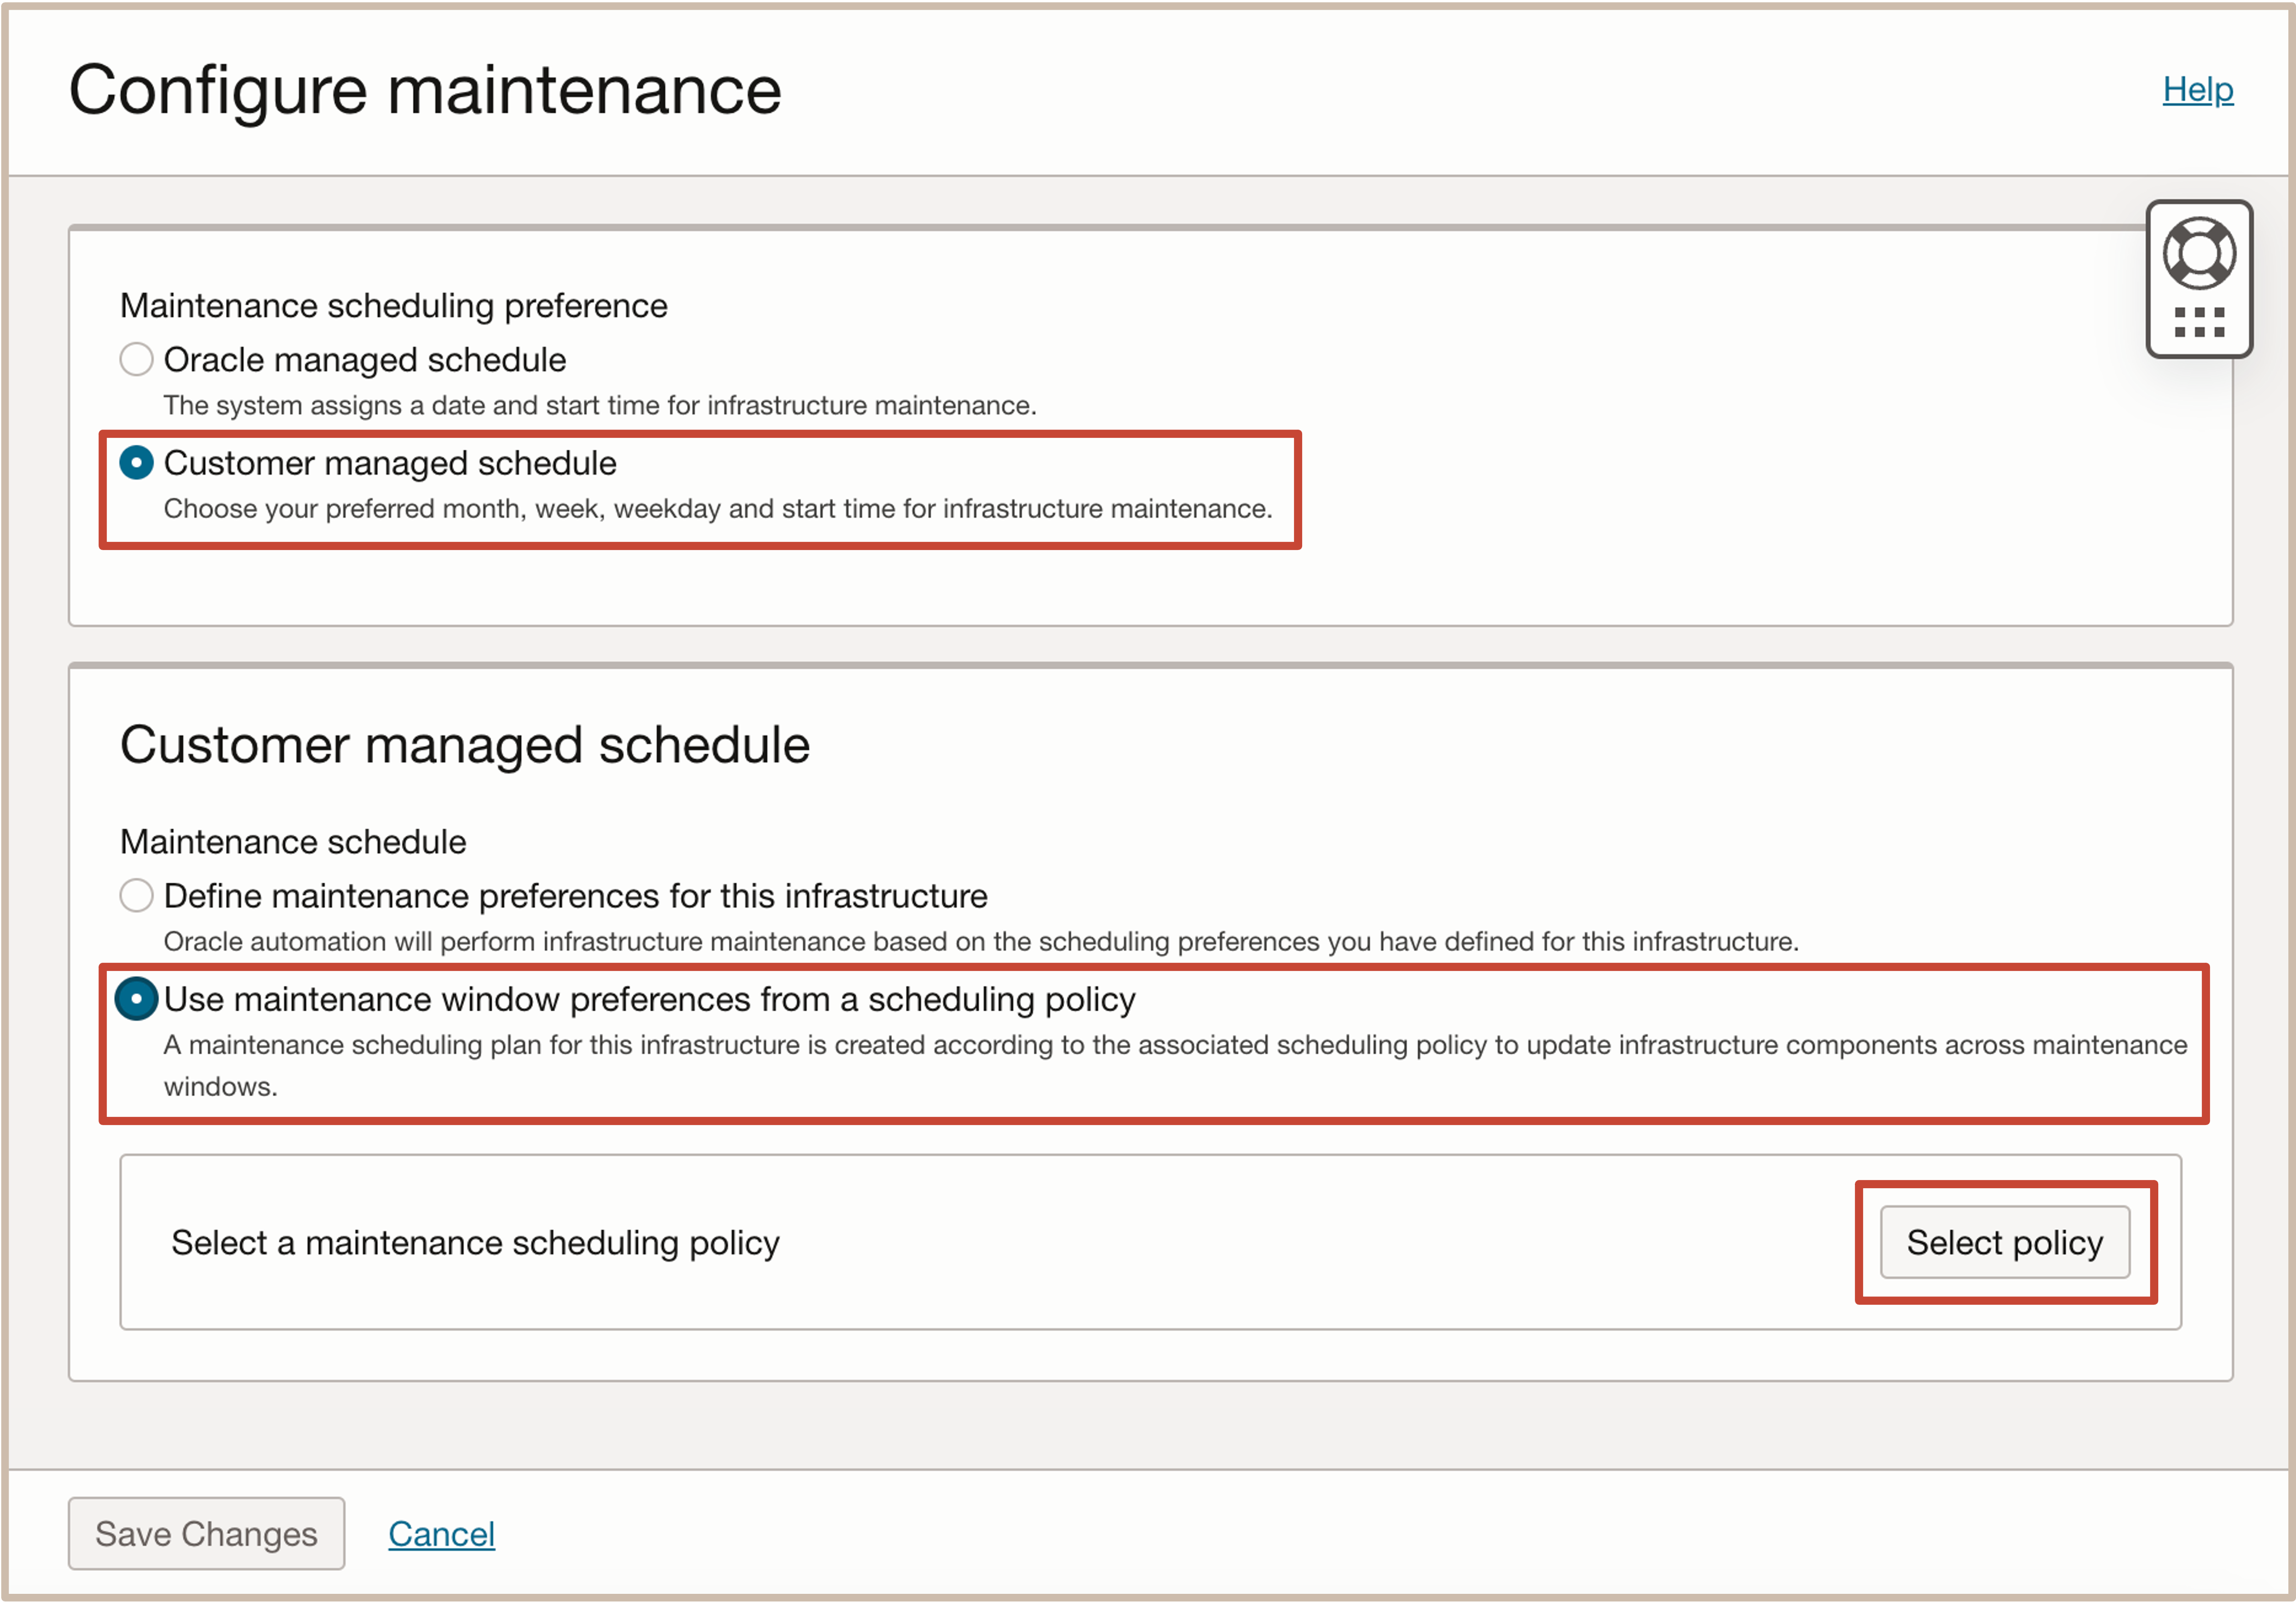Click the large 'Customer managed schedule' section heading

tap(464, 745)
